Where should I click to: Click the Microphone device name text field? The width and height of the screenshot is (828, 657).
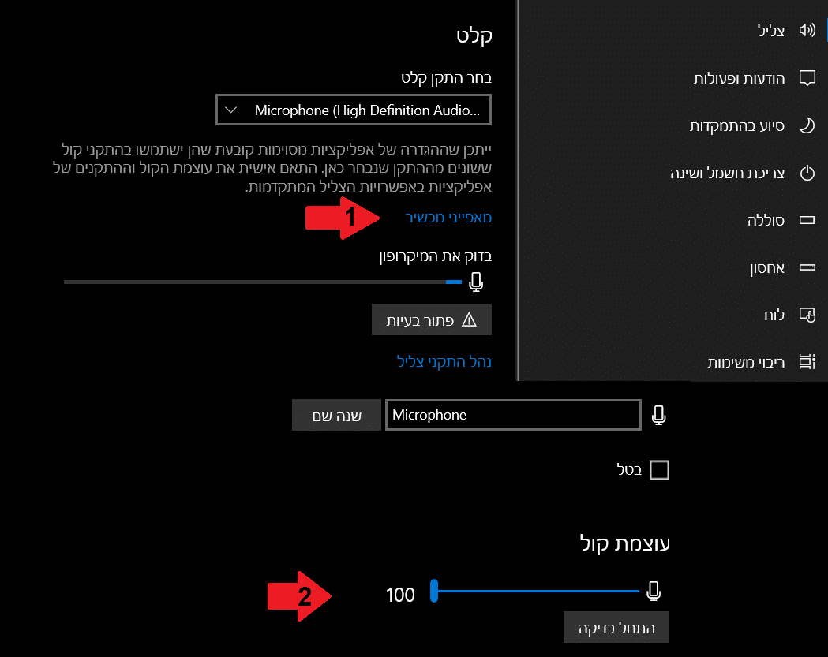[x=512, y=415]
